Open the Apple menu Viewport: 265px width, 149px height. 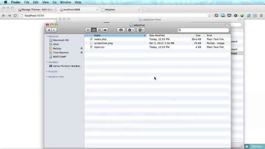pos(5,2)
